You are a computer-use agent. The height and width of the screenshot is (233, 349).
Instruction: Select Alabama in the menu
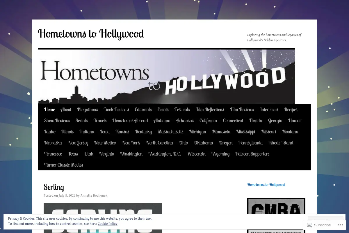(x=162, y=121)
